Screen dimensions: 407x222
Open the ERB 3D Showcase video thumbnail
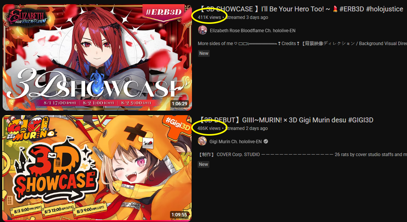(x=97, y=57)
